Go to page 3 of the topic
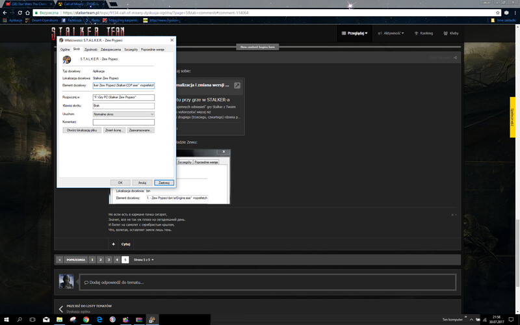 click(x=109, y=259)
